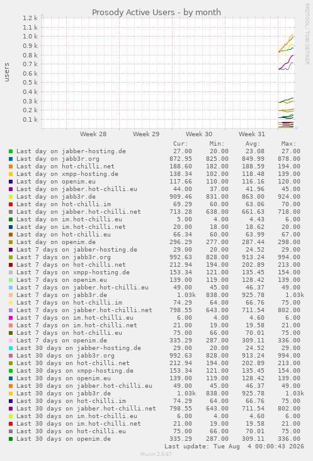The width and height of the screenshot is (313, 461).
Task: Select 'Last day on hot-chilli.eu' legend text
Action: [x=64, y=235]
